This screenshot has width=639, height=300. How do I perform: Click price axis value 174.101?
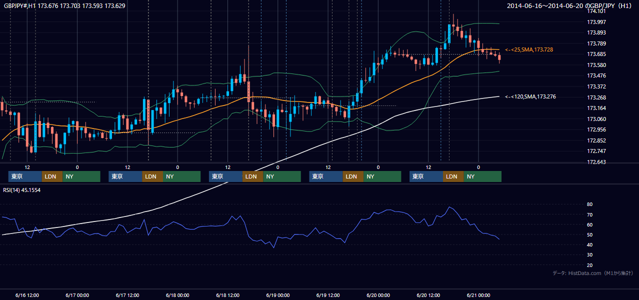pyautogui.click(x=596, y=11)
